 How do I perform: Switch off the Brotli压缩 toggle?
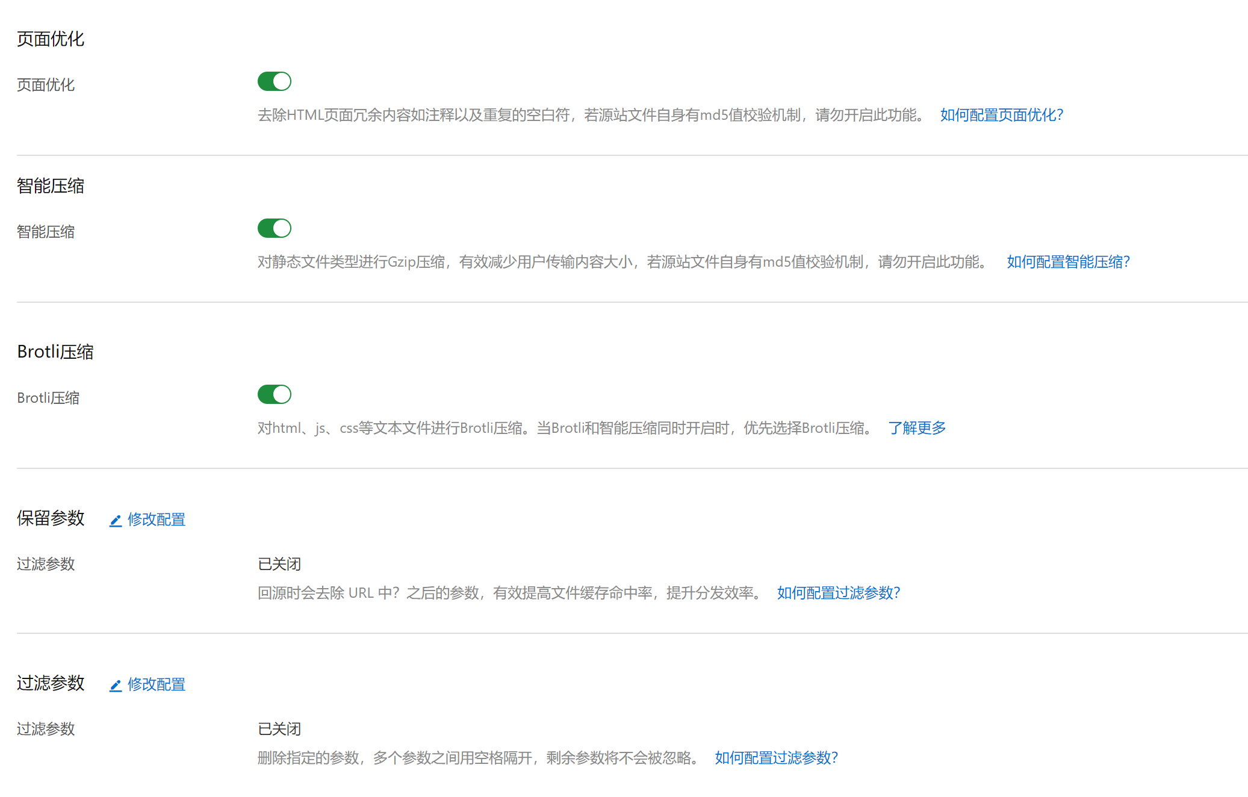(274, 394)
